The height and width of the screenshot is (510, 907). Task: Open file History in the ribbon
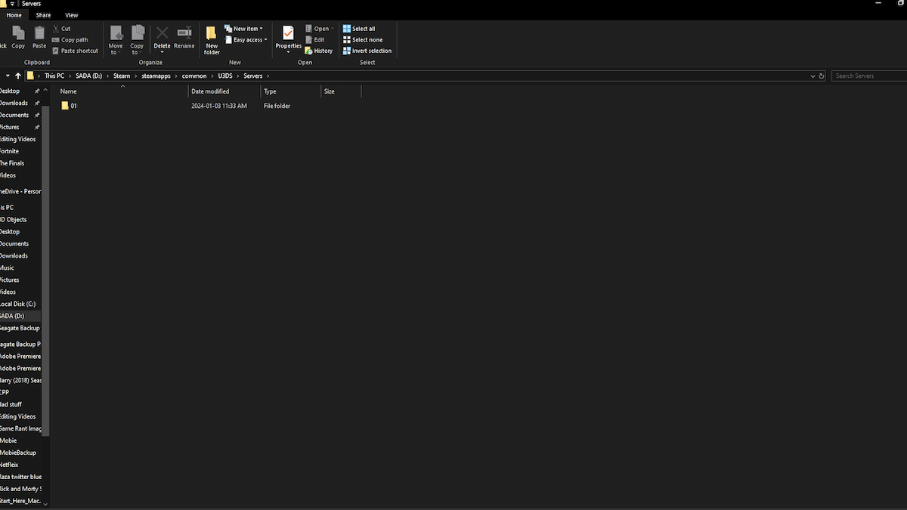click(x=319, y=51)
